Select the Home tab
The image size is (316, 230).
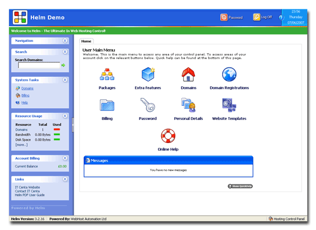(86, 41)
